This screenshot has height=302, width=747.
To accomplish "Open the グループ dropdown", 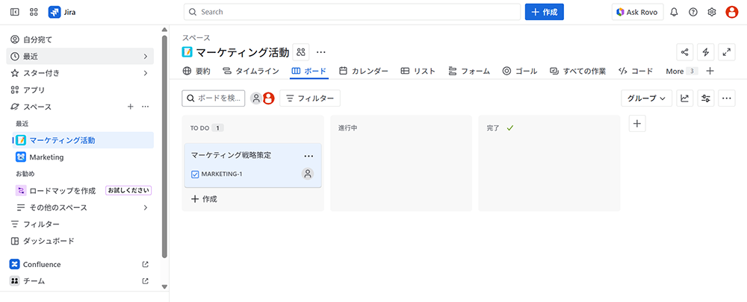I will tap(646, 98).
